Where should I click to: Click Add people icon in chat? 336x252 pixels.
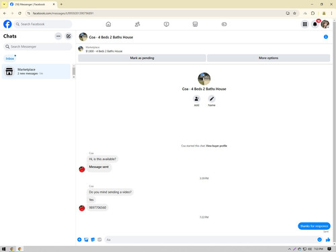tap(196, 99)
